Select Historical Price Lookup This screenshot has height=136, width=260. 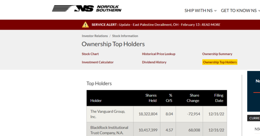tap(158, 54)
